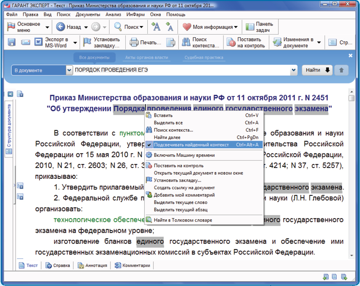Increase font size with larger A icon
The height and width of the screenshot is (286, 360).
click(x=156, y=27)
